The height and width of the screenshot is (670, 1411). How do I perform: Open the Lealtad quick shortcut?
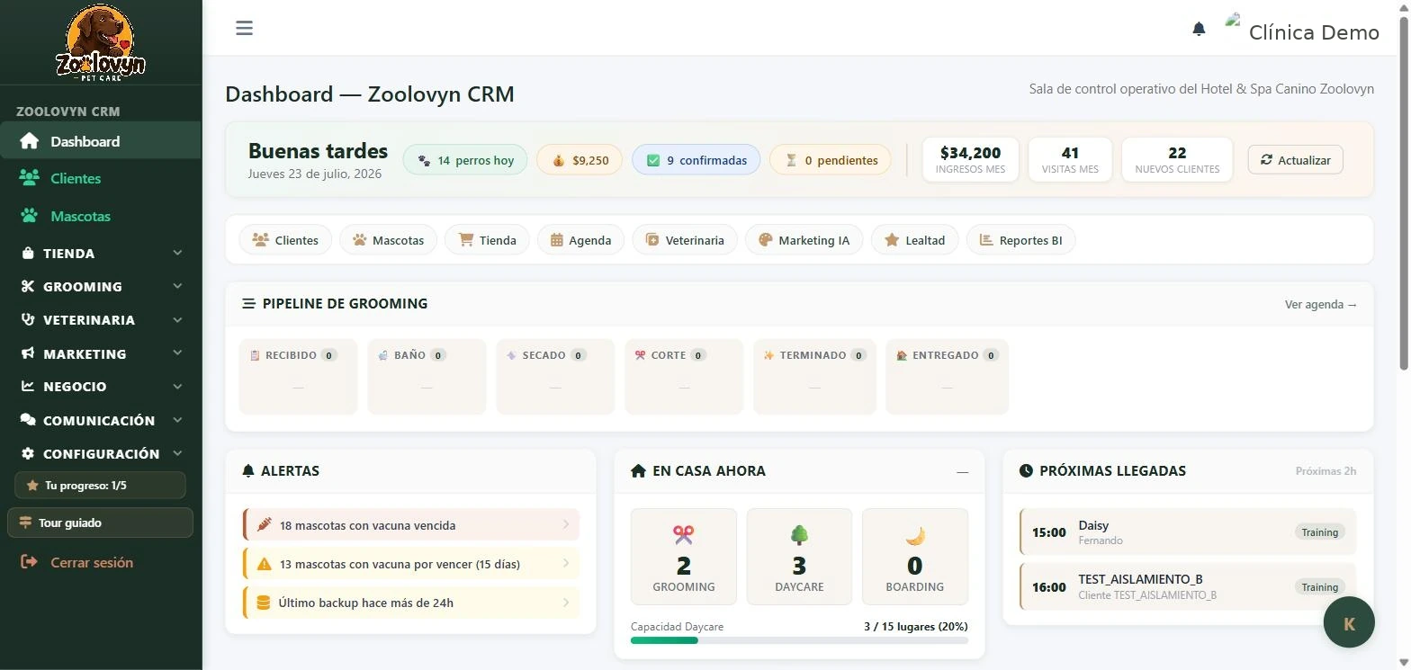point(915,240)
